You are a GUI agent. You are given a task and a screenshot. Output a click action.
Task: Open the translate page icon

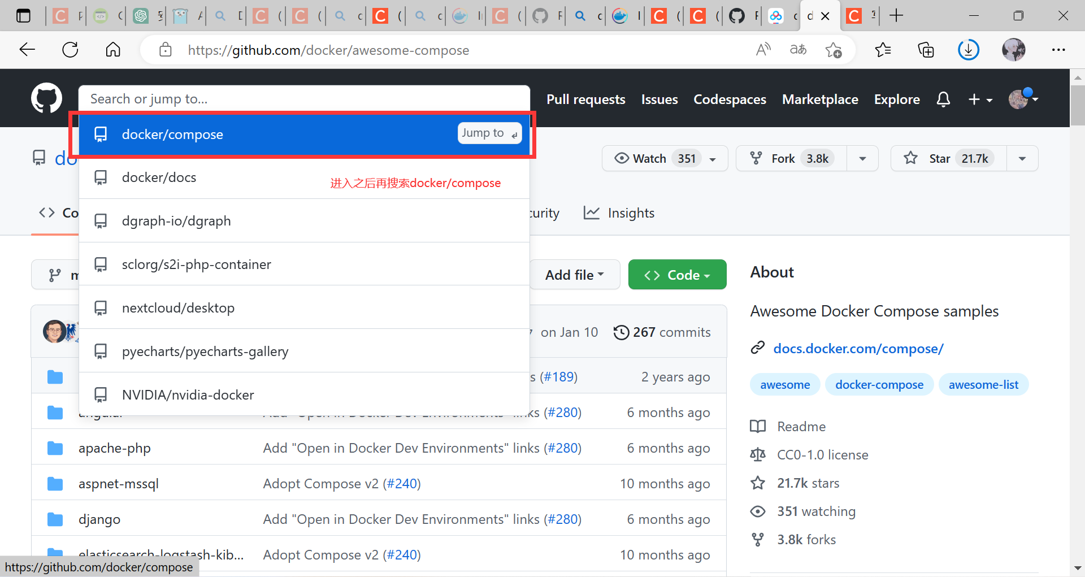point(798,50)
